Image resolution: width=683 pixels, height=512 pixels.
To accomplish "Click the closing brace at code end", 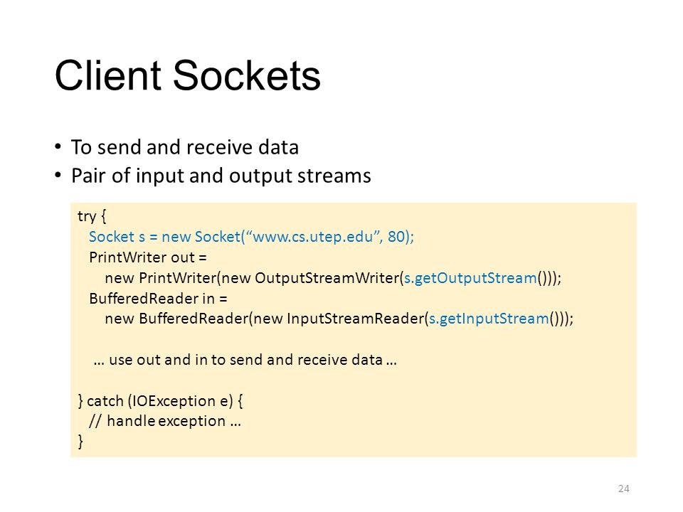I will 80,442.
